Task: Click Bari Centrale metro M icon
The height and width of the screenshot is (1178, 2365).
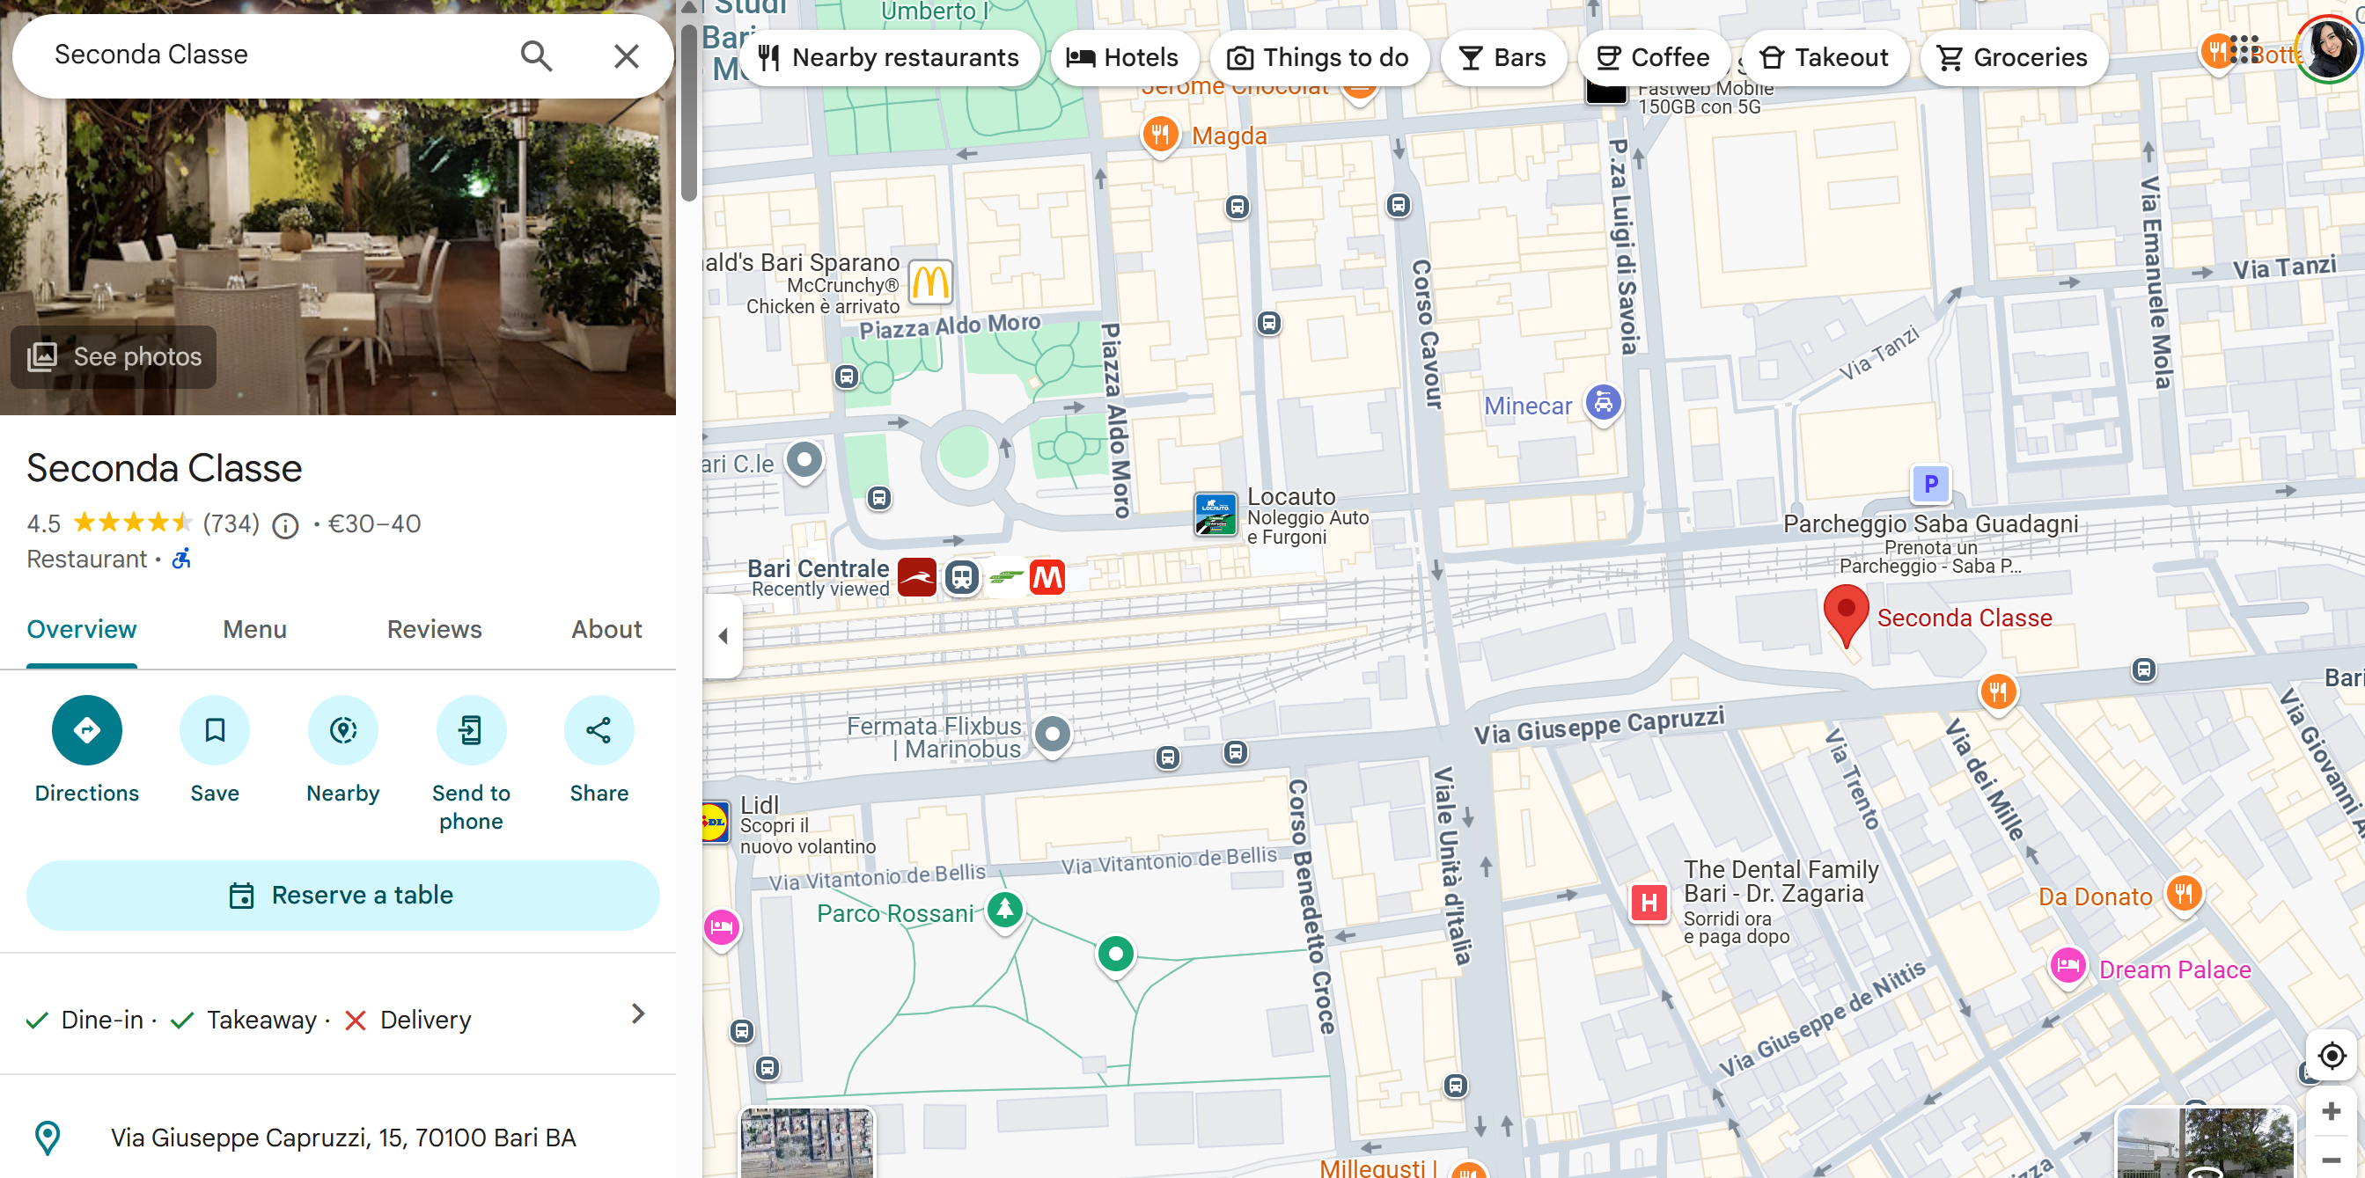Action: (1047, 578)
